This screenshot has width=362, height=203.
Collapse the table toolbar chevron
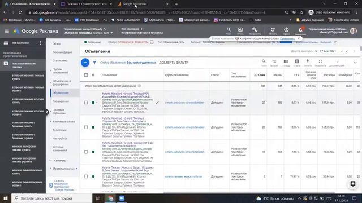pos(355,63)
